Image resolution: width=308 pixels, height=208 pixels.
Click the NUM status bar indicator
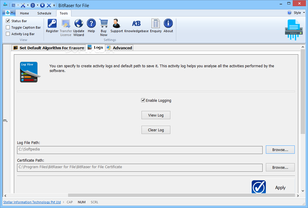tap(82, 202)
